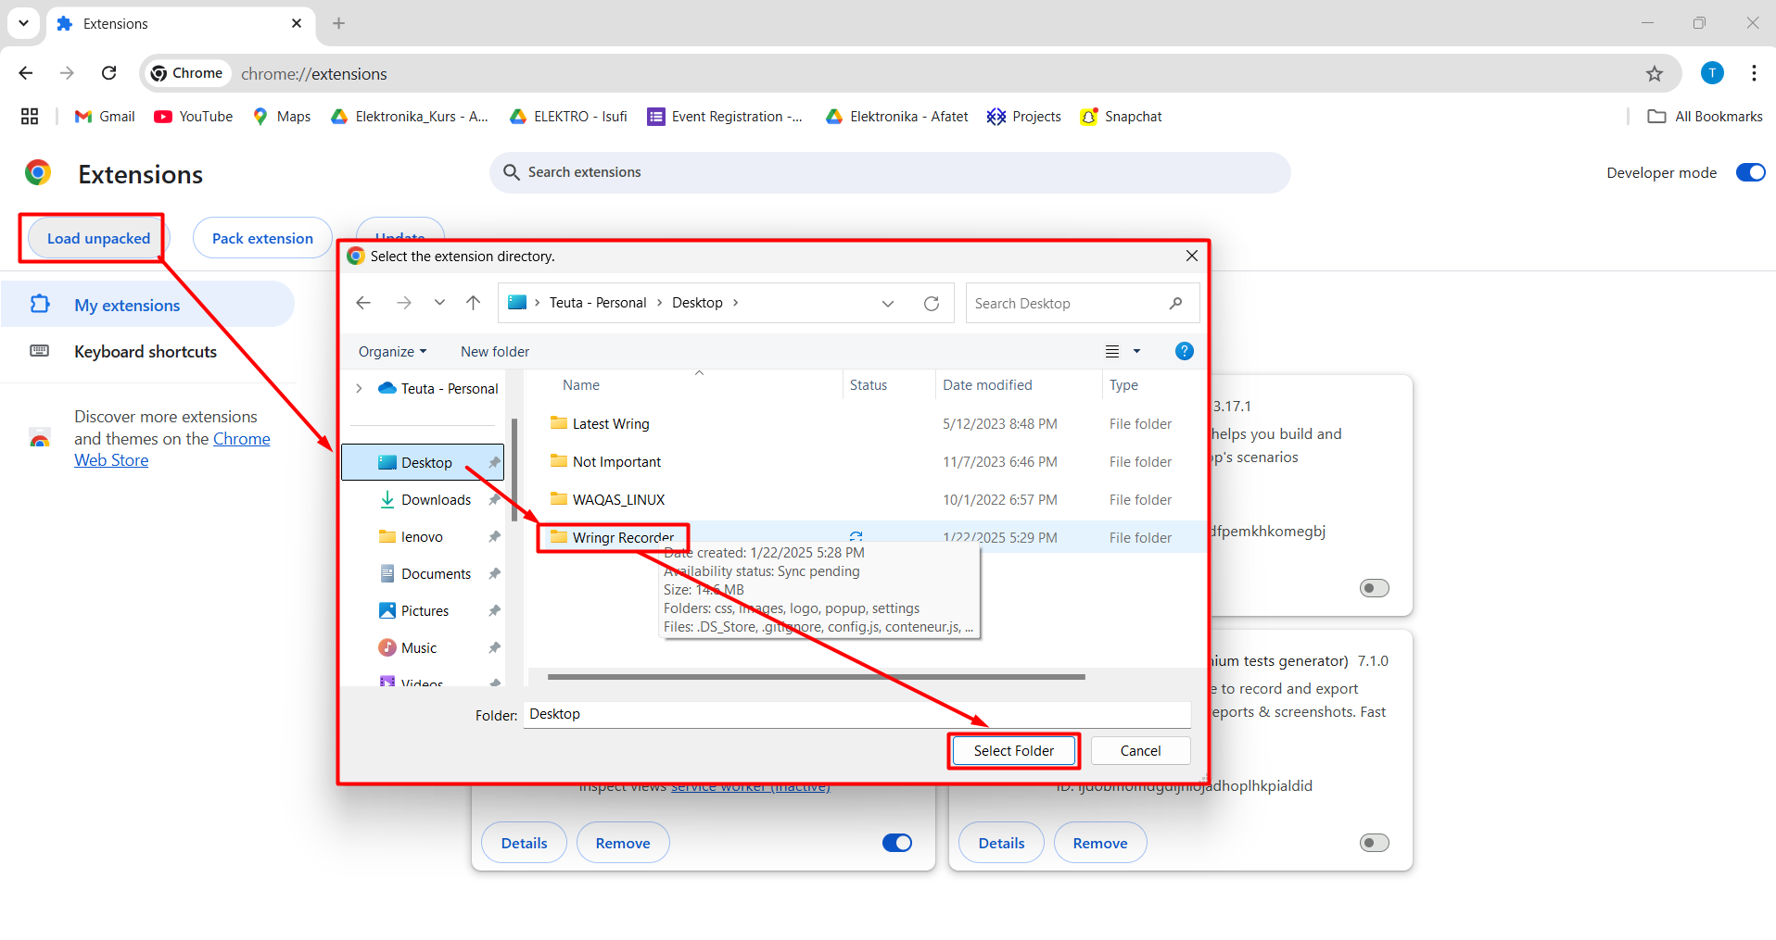The image size is (1776, 940).
Task: Reload the extensions page
Action: pyautogui.click(x=109, y=73)
